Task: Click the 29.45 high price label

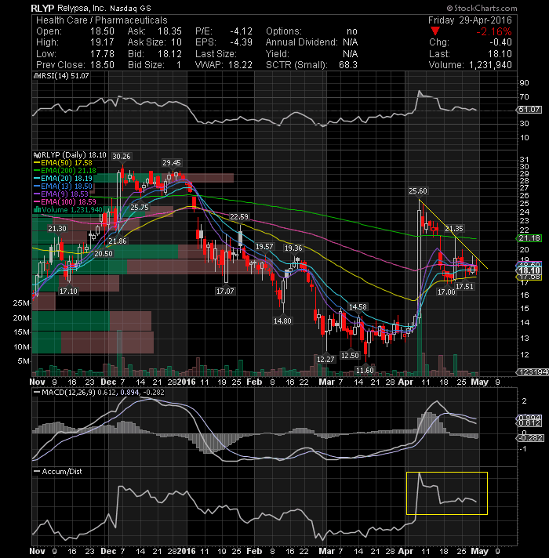Action: pos(172,163)
